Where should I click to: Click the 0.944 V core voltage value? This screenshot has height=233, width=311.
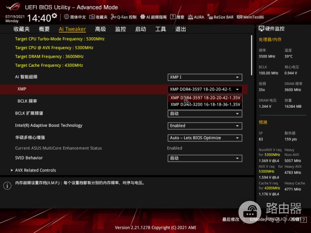click(291, 73)
